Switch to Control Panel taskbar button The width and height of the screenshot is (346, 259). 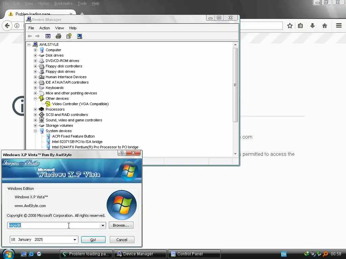coord(194,254)
